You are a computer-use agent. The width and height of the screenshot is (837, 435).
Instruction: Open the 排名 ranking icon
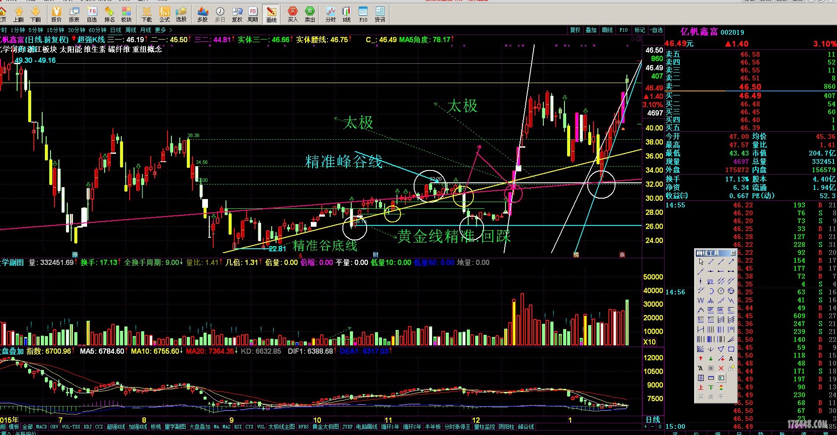pos(109,14)
